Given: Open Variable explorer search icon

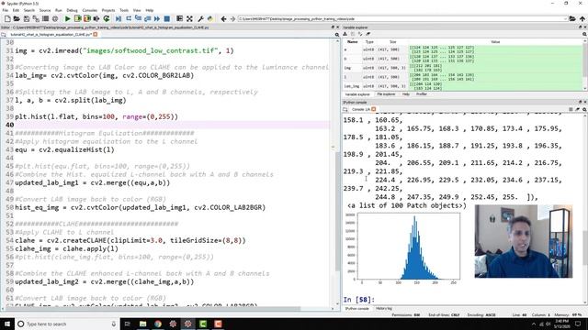Looking at the screenshot, I should [584, 34].
